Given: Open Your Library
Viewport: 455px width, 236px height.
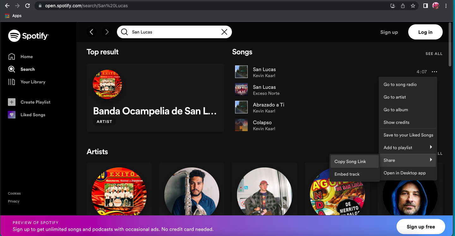Looking at the screenshot, I should pos(27,82).
